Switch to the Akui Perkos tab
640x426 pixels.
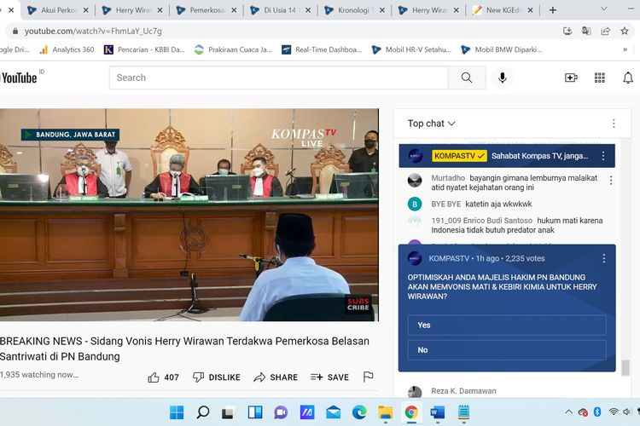(57, 10)
